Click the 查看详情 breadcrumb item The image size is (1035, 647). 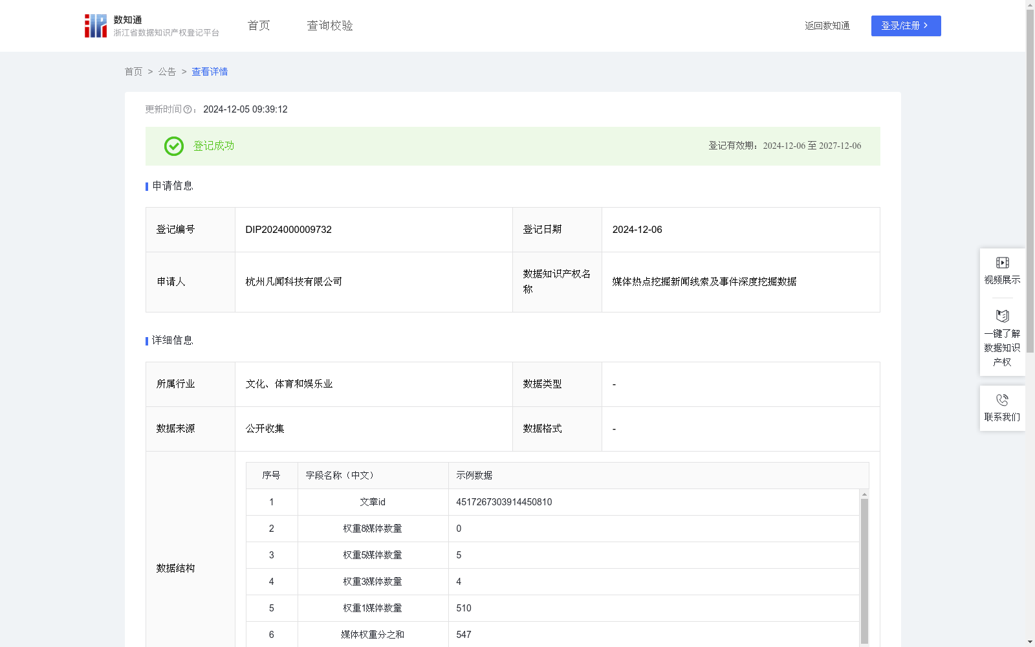[x=209, y=71]
